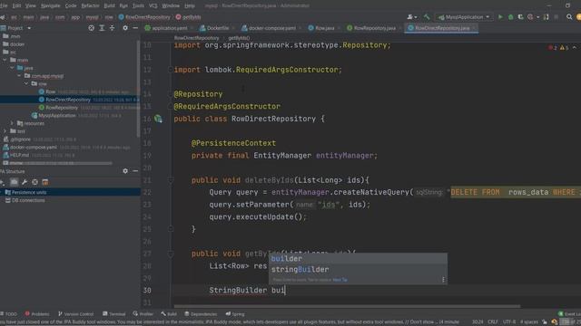Switch to docker-compose.yaml editor tab
The image size is (581, 326).
[271, 28]
